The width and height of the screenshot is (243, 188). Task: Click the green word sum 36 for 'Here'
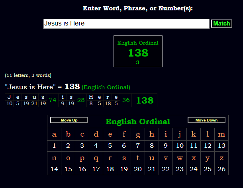click(126, 100)
